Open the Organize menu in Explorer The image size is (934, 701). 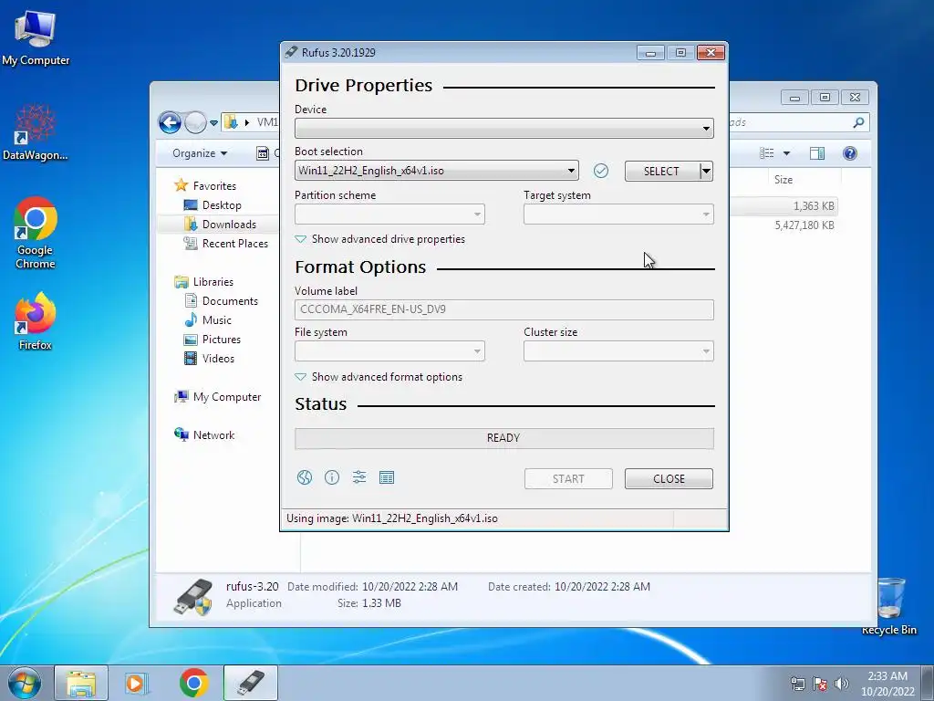(200, 153)
